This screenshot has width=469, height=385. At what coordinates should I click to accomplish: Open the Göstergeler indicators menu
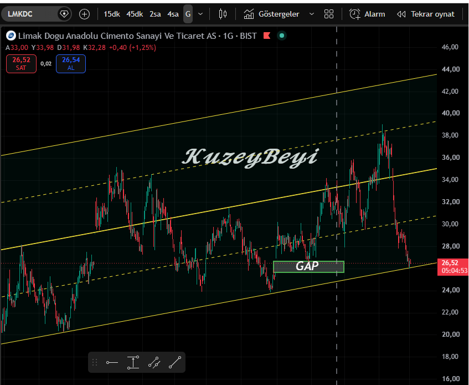(271, 14)
